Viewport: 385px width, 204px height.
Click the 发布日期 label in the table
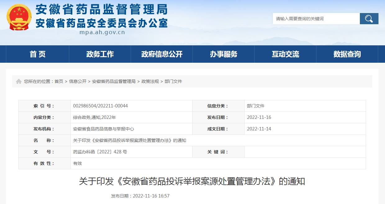point(218,117)
